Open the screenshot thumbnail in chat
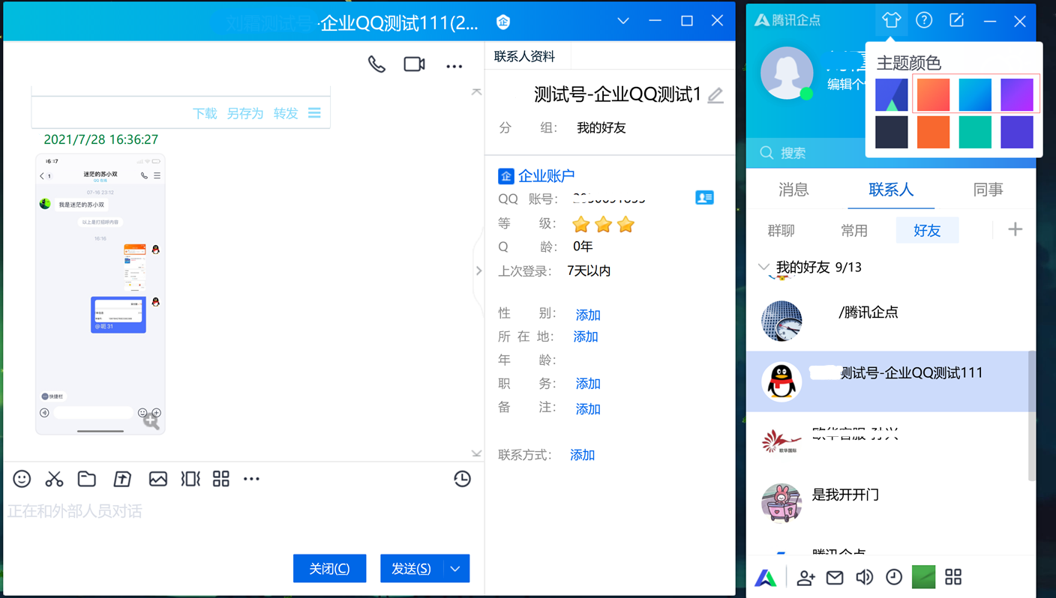The height and width of the screenshot is (598, 1056). tap(100, 294)
